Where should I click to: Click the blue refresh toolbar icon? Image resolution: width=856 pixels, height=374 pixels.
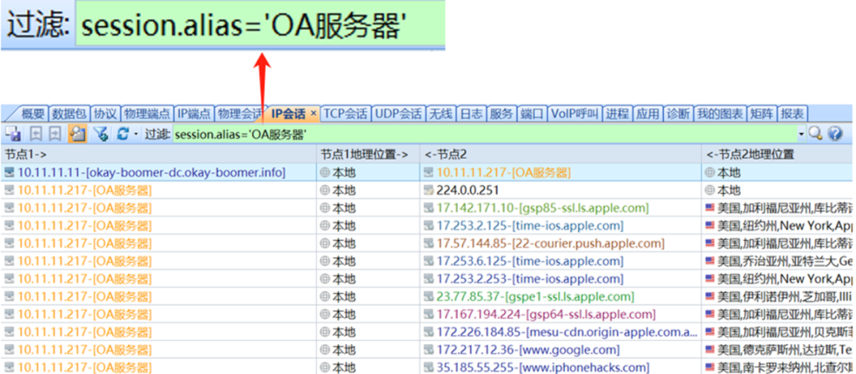pyautogui.click(x=123, y=134)
